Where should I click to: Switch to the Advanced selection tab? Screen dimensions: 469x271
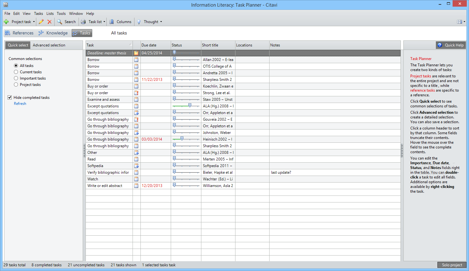coord(49,45)
